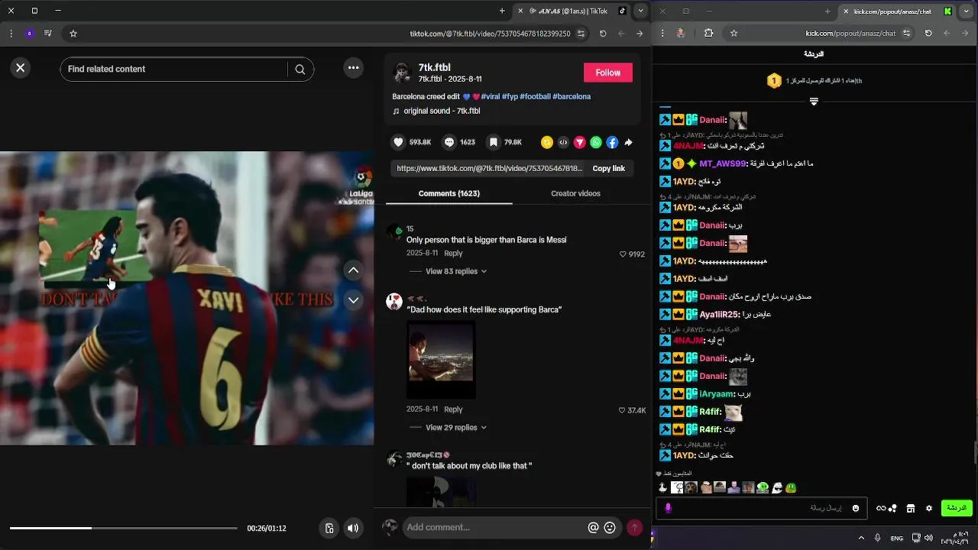The width and height of the screenshot is (978, 550).
Task: Like the comment with 37.4K likes
Action: coord(622,410)
